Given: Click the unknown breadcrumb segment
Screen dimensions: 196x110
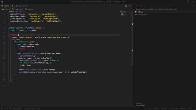Looking at the screenshot, I should (x=18, y=9).
